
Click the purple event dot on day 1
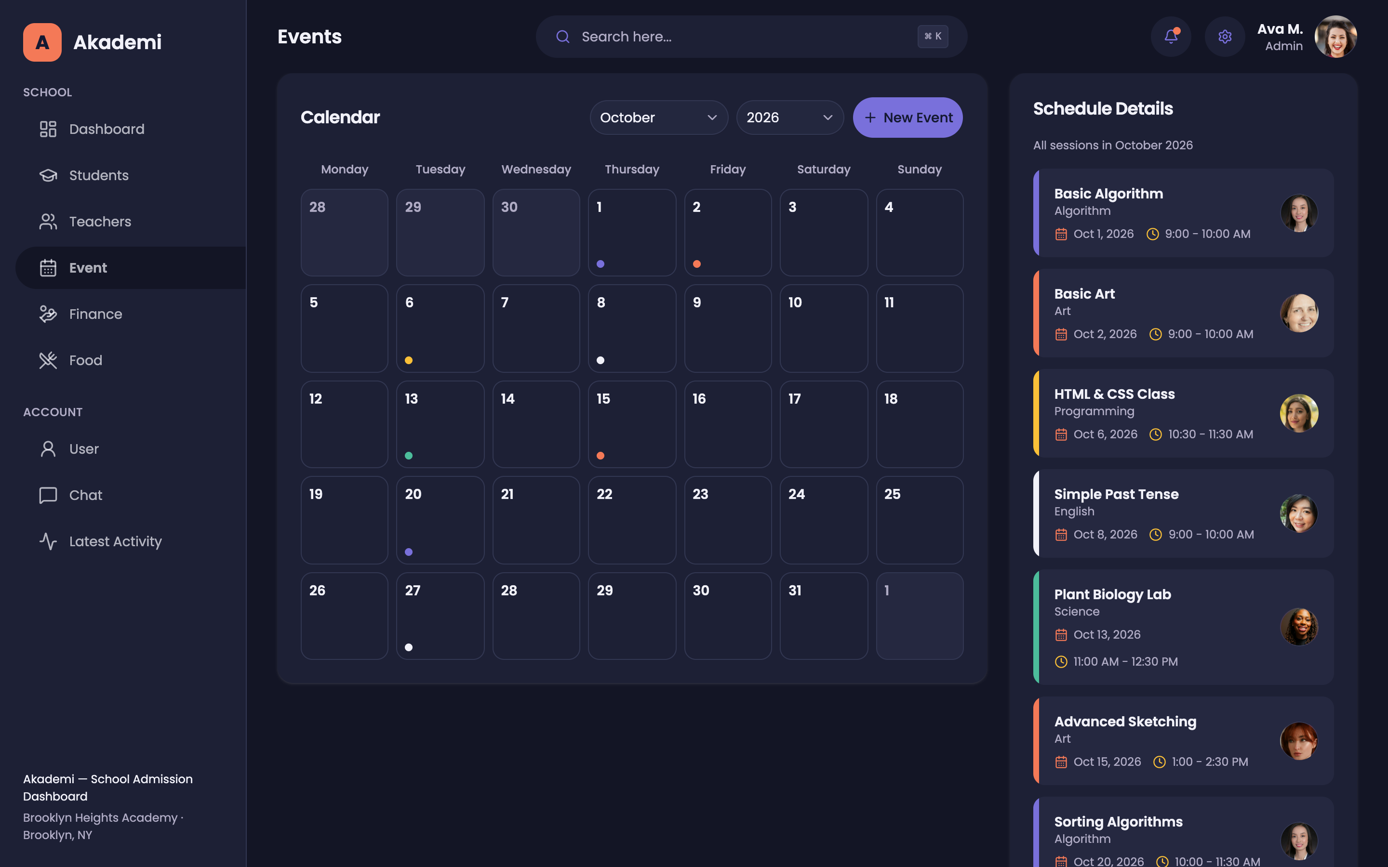[x=600, y=264]
